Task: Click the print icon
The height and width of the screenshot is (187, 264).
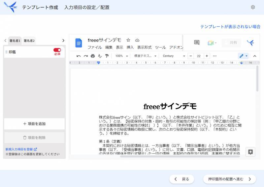Action: click(93, 56)
